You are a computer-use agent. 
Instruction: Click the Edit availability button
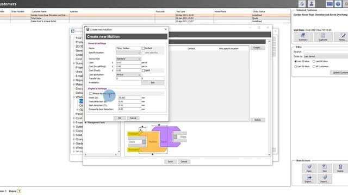[153, 82]
